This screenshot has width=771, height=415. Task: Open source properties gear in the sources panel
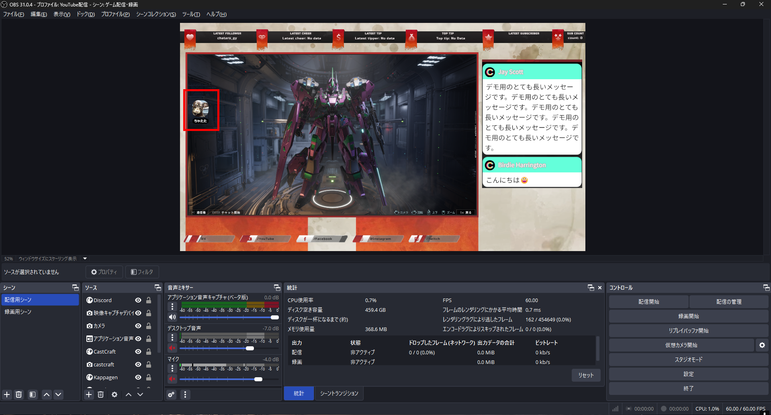click(115, 395)
